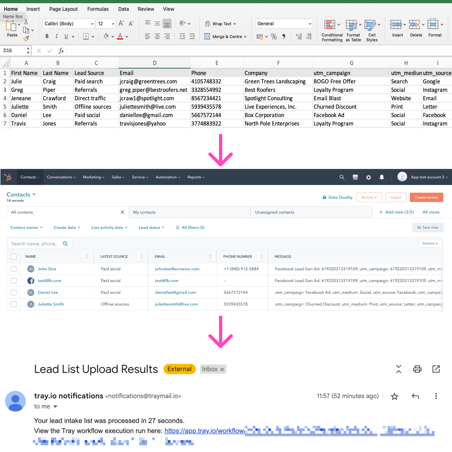Align text right in Excel
This screenshot has height=452, width=452.
coord(167,36)
